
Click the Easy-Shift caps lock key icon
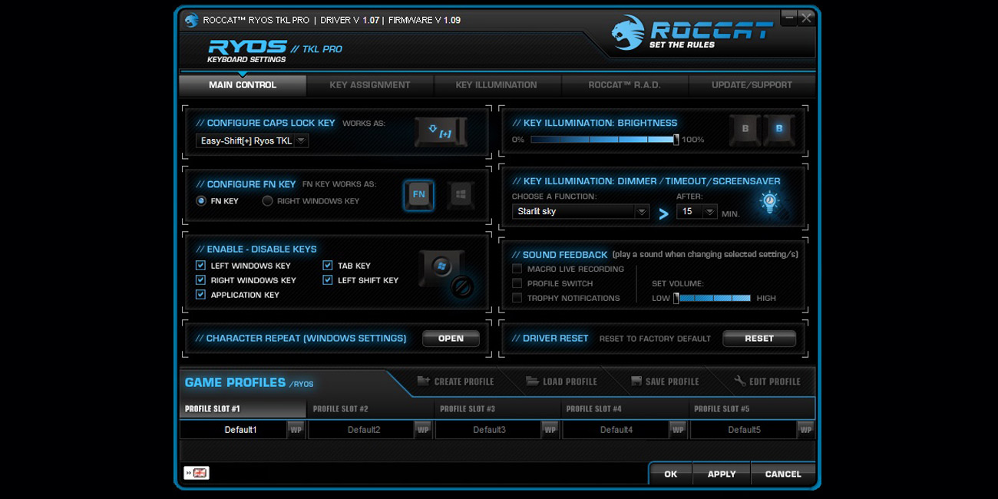click(440, 132)
